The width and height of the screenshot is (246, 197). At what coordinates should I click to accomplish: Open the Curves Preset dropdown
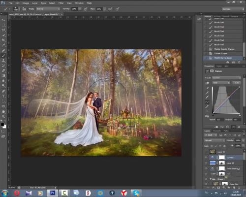click(x=226, y=78)
